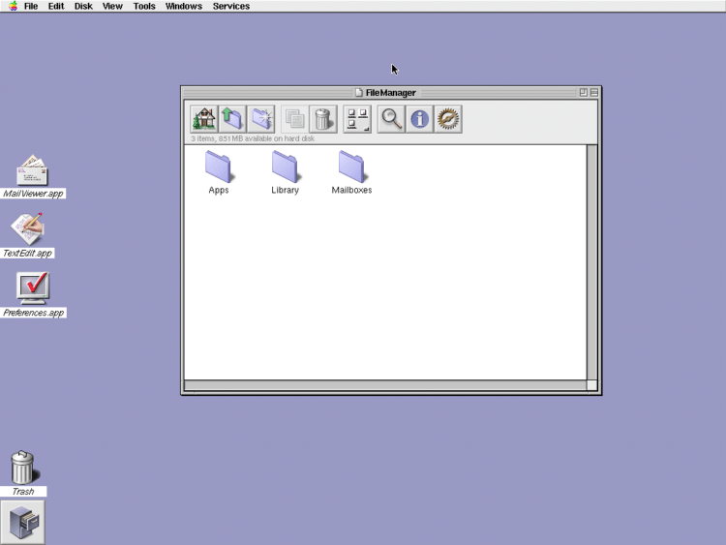The image size is (726, 545).
Task: Open the Disk menu
Action: click(x=83, y=6)
